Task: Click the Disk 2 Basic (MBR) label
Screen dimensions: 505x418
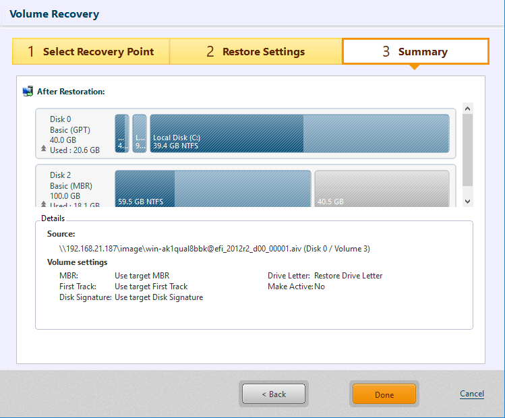Action: (71, 185)
